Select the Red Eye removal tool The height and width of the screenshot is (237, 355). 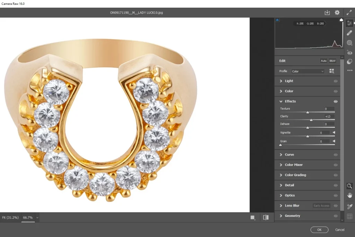point(349,52)
